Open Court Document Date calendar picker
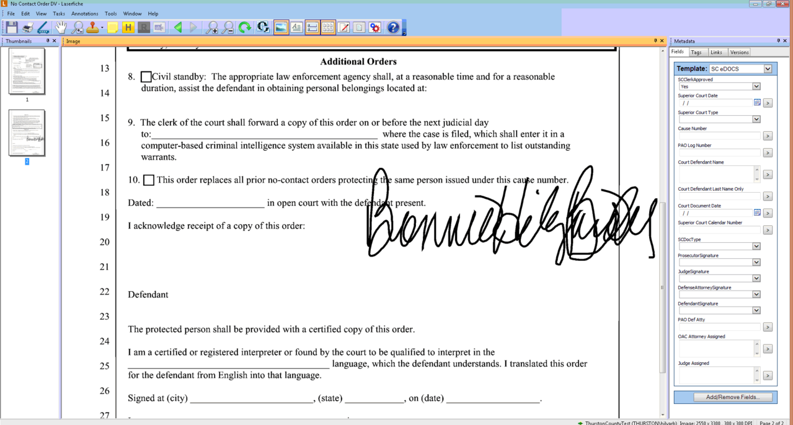The width and height of the screenshot is (793, 425). click(x=756, y=213)
